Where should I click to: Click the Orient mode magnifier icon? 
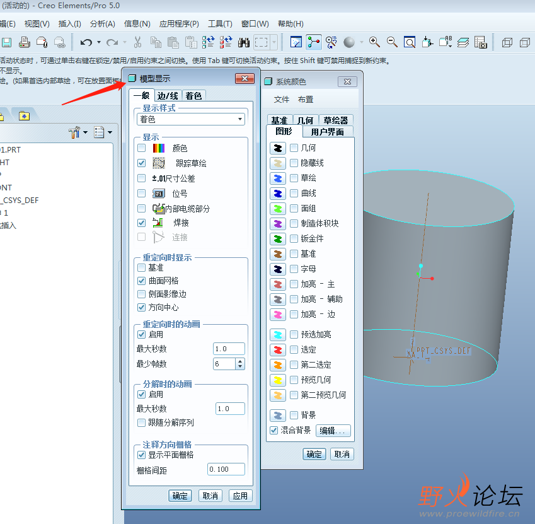tap(331, 42)
